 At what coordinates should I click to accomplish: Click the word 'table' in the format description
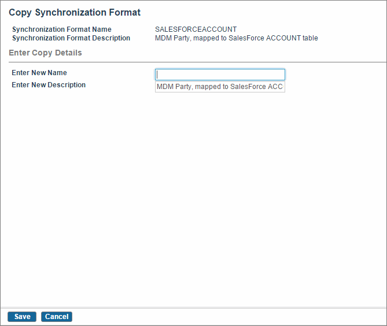(x=310, y=38)
